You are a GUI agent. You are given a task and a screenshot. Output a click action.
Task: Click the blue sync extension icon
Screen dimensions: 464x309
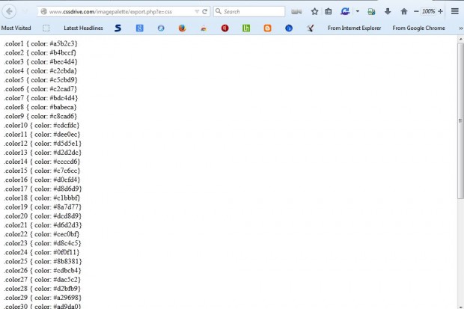coord(345,11)
